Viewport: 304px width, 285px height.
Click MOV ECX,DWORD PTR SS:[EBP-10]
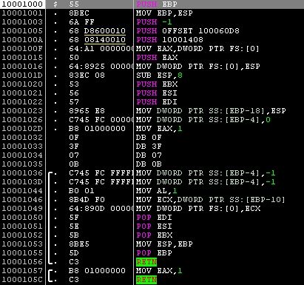[x=211, y=200]
